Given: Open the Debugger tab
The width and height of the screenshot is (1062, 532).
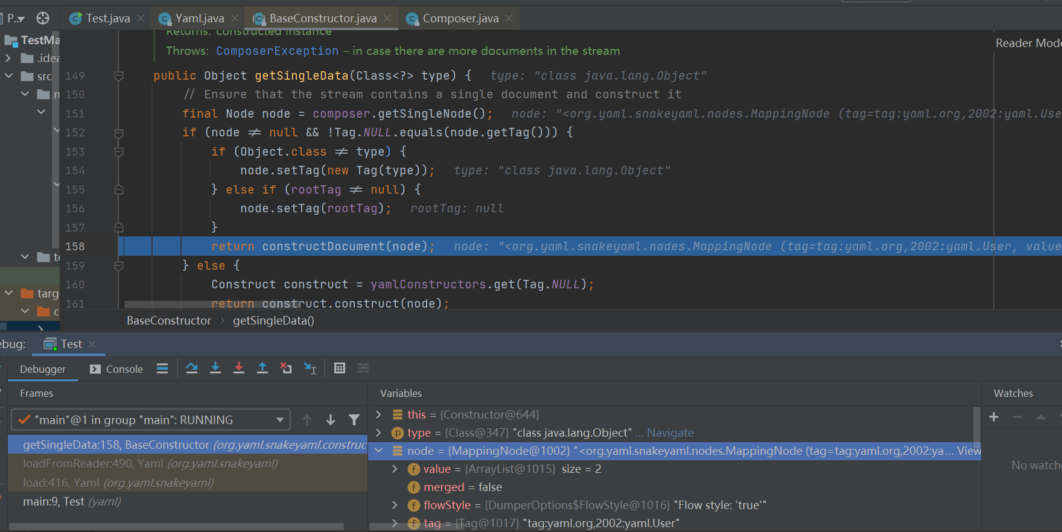Looking at the screenshot, I should [x=43, y=369].
